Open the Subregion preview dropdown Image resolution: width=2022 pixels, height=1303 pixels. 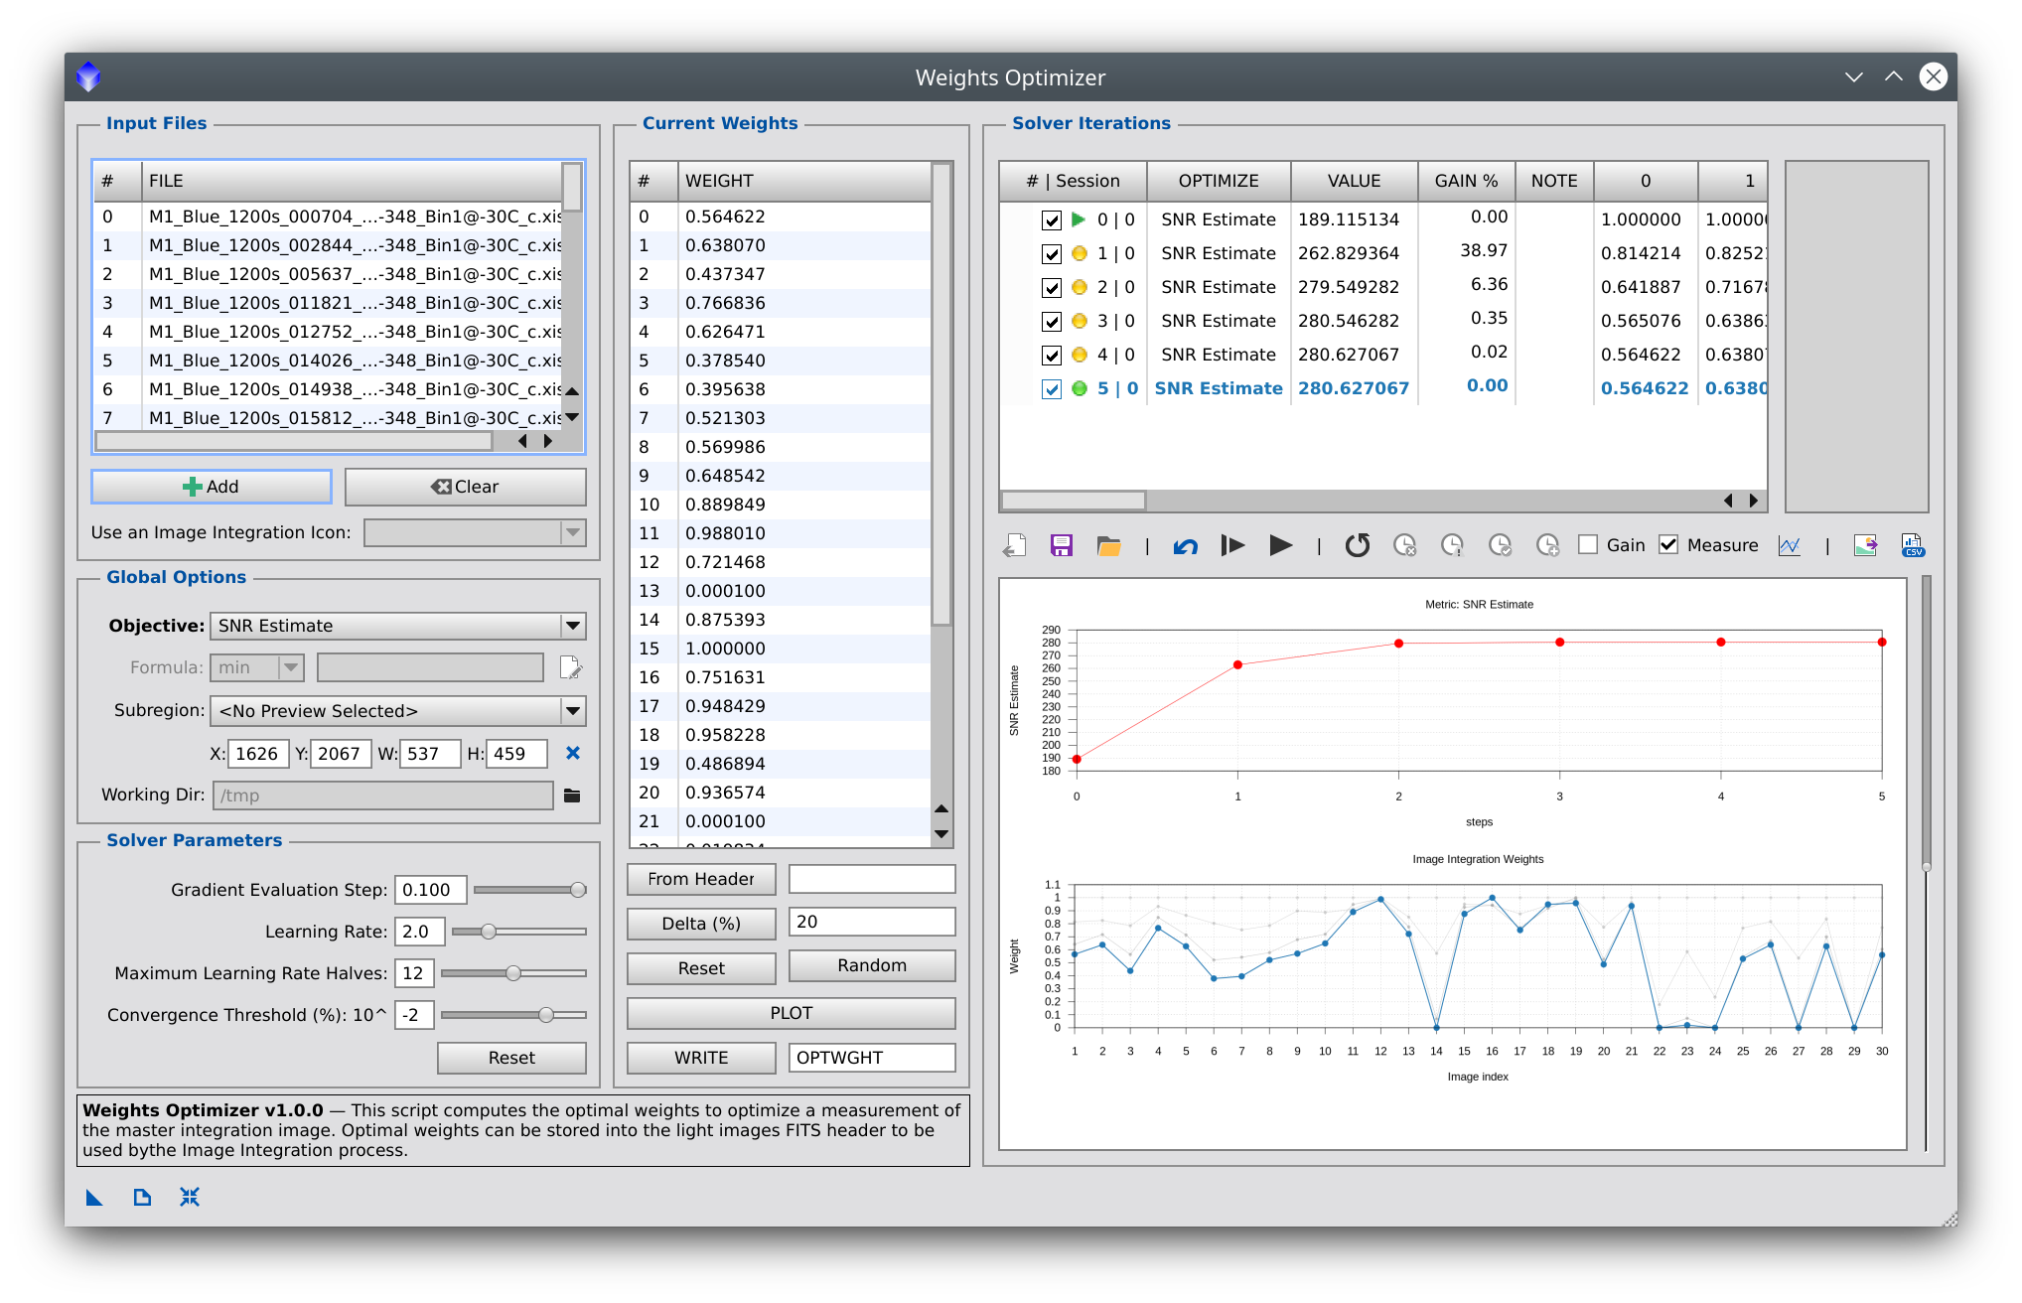click(x=398, y=711)
